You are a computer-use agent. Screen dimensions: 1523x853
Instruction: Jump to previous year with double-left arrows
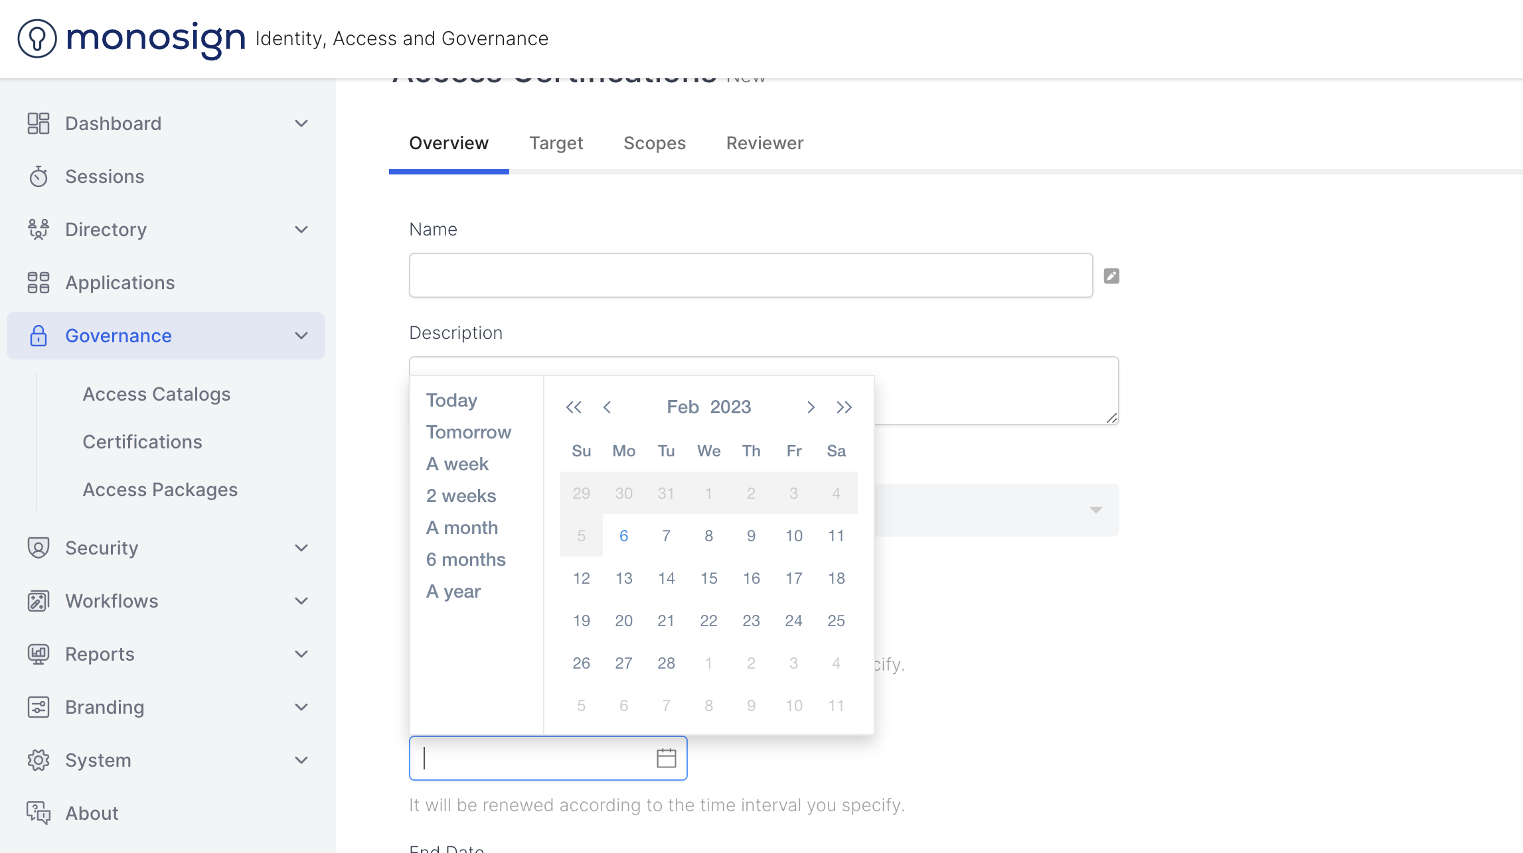pyautogui.click(x=574, y=407)
